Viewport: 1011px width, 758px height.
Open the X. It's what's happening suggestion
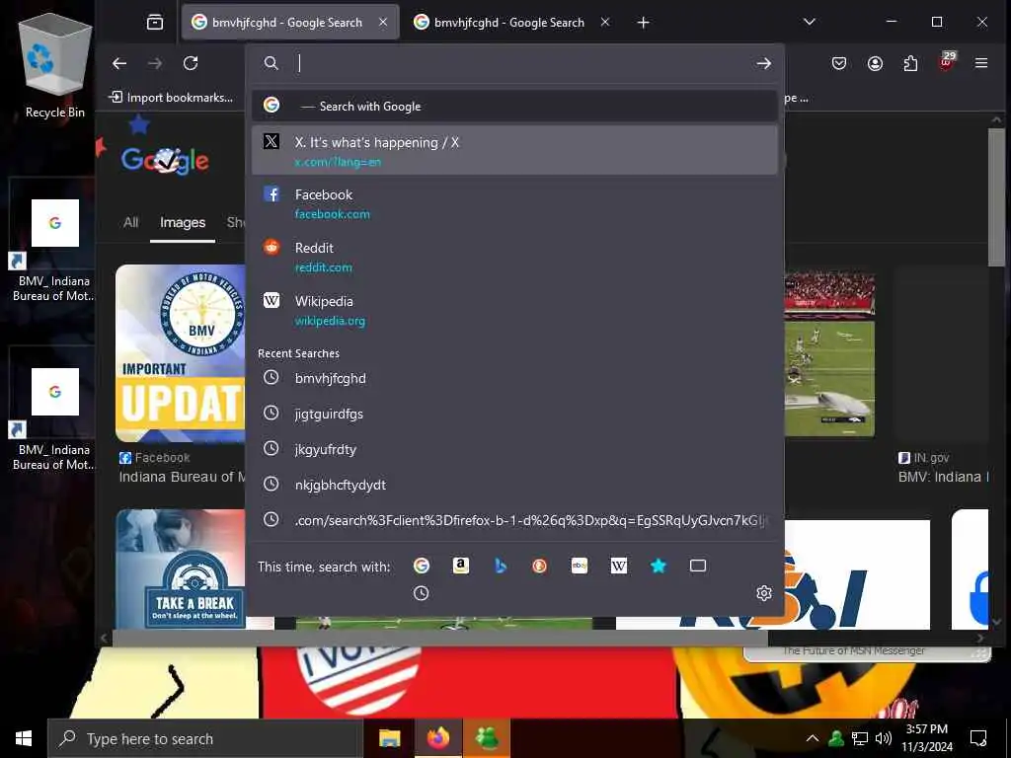click(x=514, y=150)
